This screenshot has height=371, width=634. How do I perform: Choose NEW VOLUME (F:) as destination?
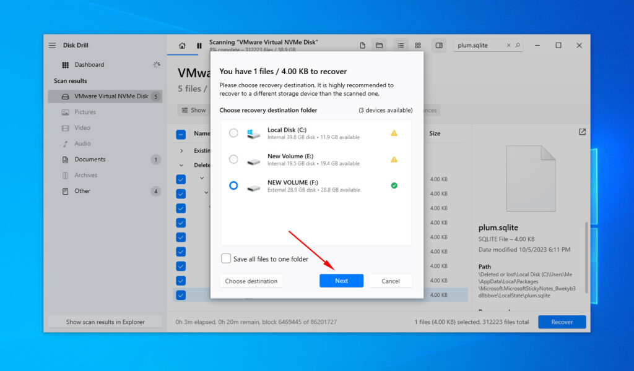coord(233,185)
